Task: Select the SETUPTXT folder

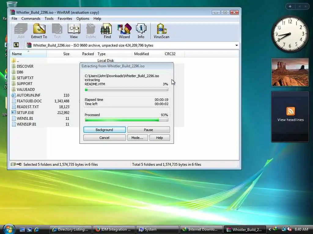Action: (25, 78)
